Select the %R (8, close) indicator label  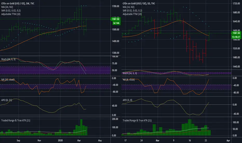[x=129, y=80]
